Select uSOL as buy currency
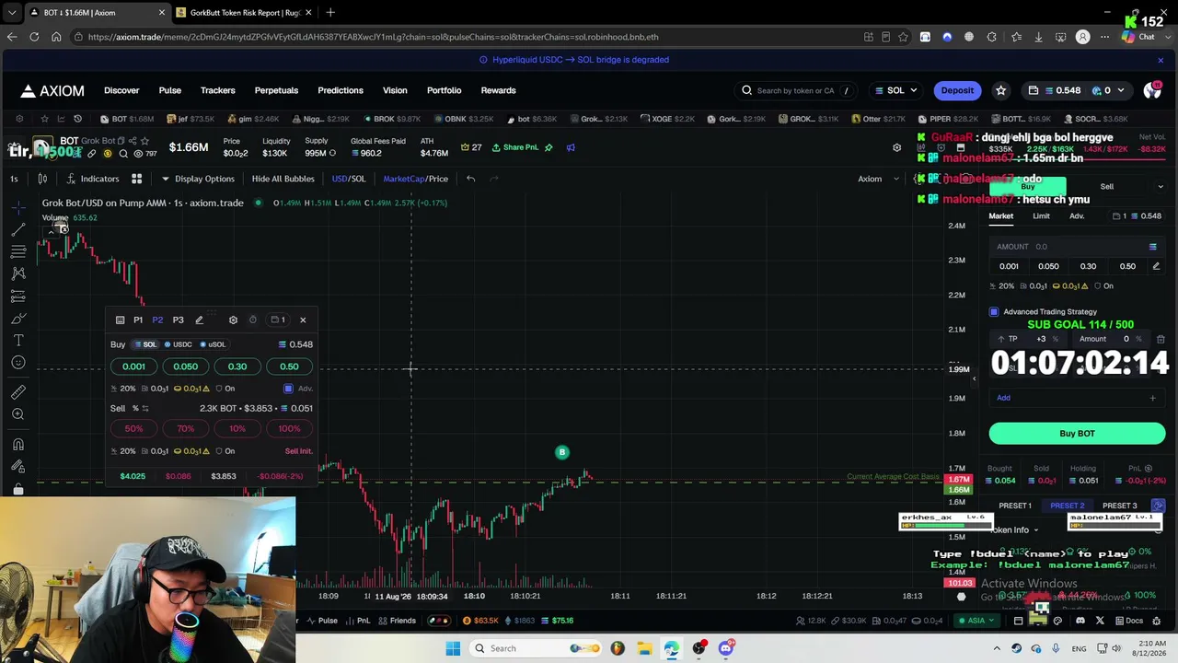Viewport: 1178px width, 663px height. coord(212,344)
